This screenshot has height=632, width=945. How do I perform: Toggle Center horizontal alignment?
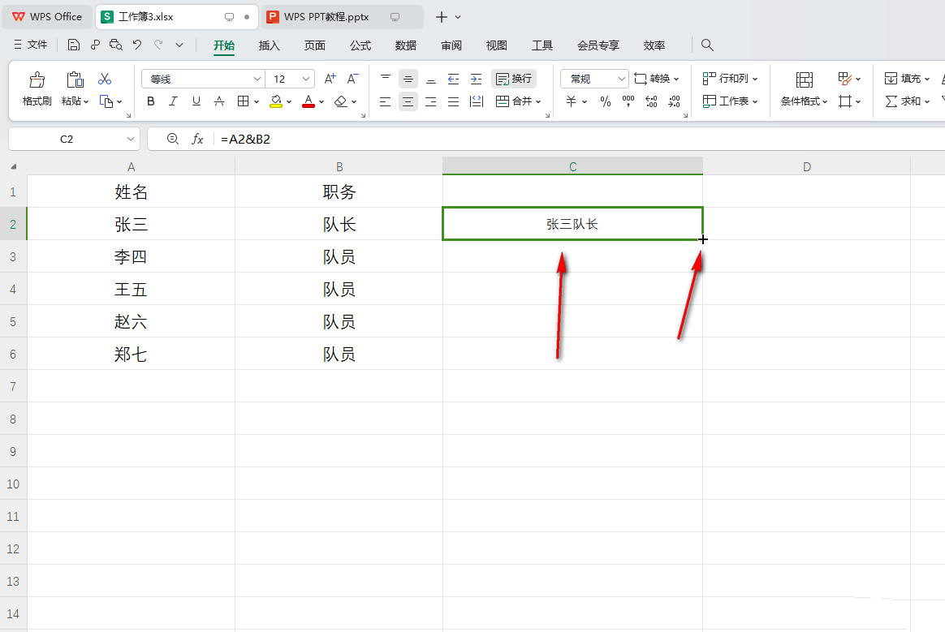click(408, 101)
